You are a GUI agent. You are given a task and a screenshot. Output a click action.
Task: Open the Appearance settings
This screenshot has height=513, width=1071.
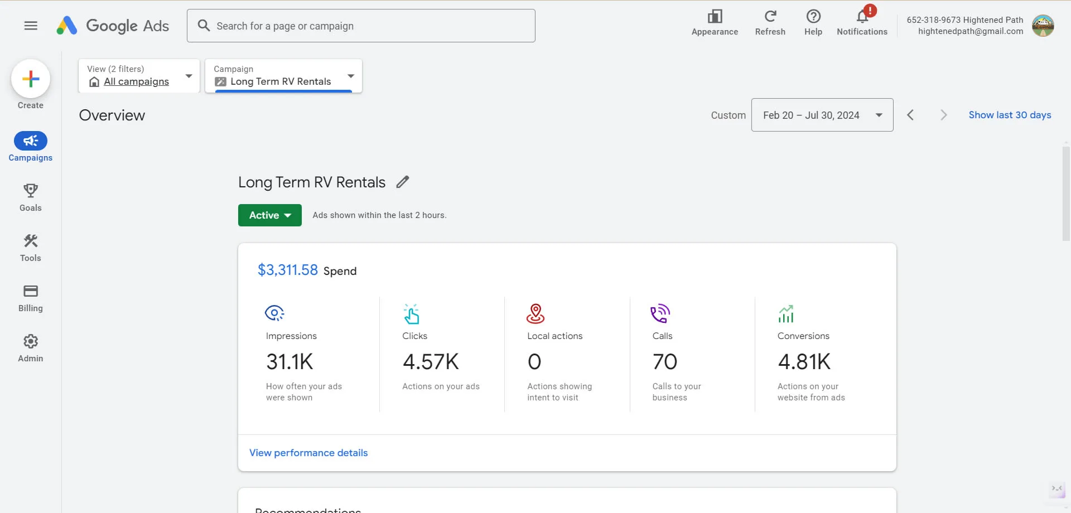(715, 21)
